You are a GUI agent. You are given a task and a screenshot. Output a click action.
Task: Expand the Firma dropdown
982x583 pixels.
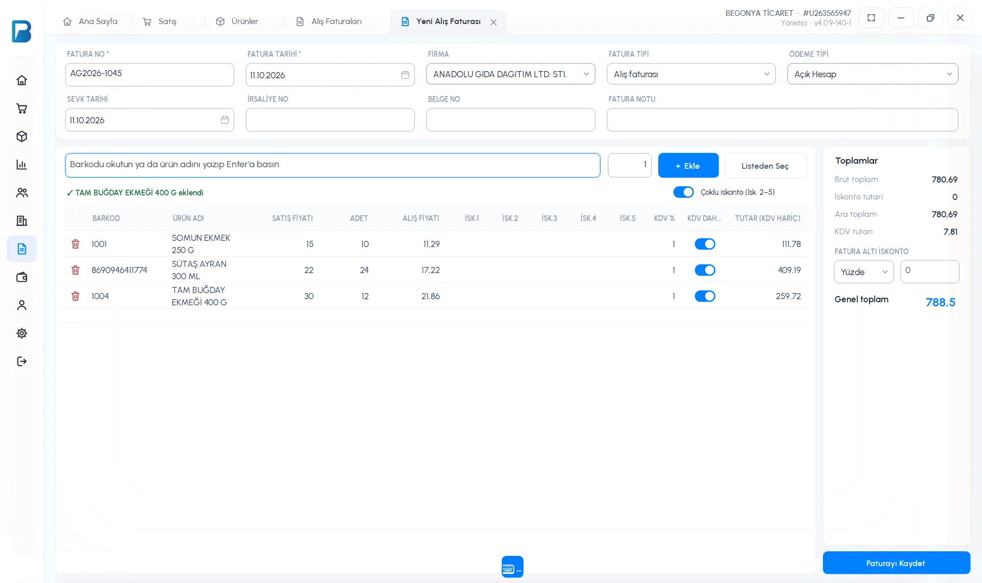pos(510,74)
